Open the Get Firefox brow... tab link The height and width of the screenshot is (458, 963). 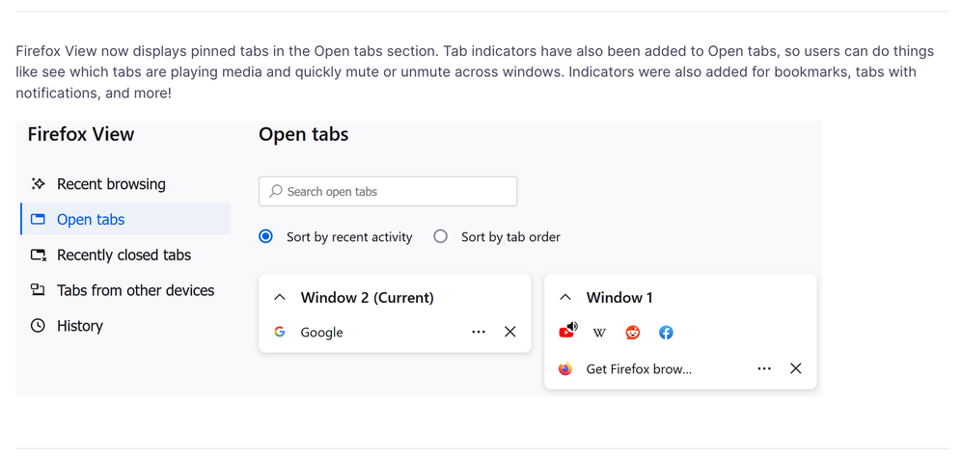coord(639,368)
